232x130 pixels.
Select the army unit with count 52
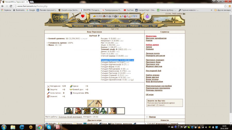77,111
